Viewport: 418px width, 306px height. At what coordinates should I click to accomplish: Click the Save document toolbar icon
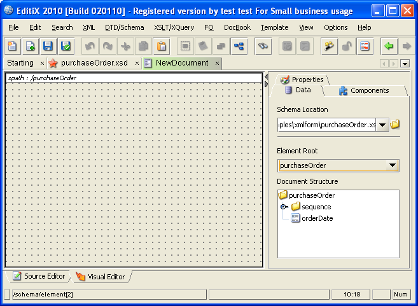48,46
